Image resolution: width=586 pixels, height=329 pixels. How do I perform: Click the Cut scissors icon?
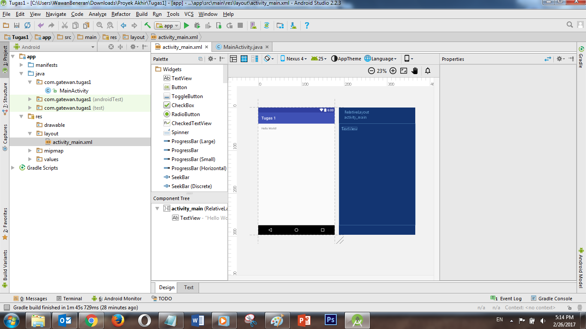pyautogui.click(x=65, y=26)
